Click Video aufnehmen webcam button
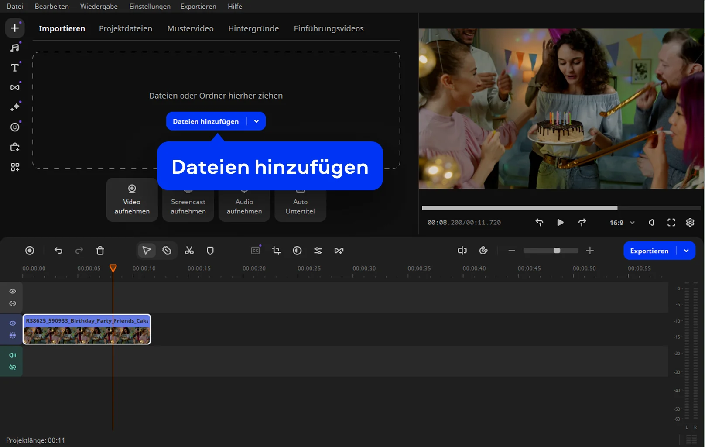The height and width of the screenshot is (447, 705). click(x=132, y=200)
